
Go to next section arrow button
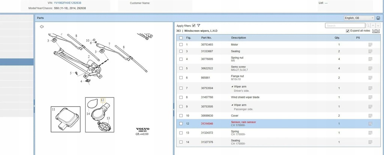(x=378, y=31)
